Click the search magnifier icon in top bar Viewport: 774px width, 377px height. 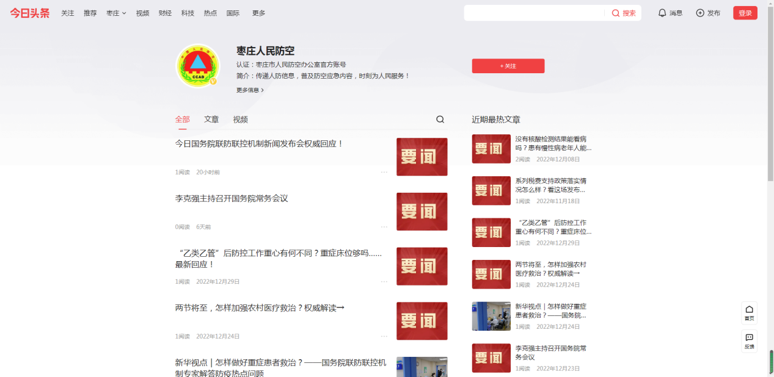(616, 13)
